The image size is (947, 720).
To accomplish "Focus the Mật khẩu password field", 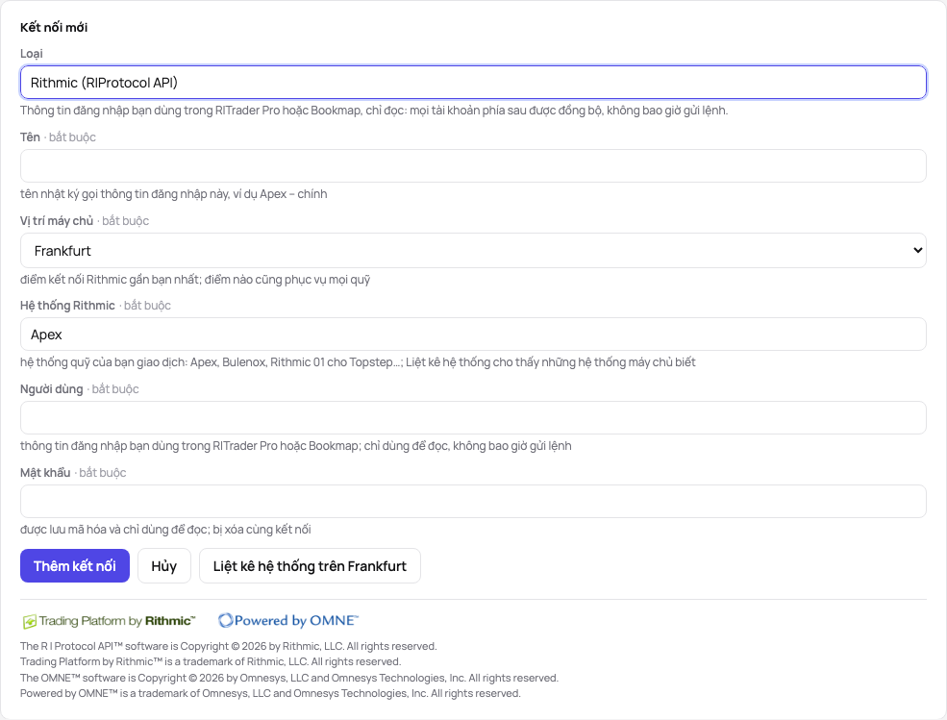I will coord(473,502).
